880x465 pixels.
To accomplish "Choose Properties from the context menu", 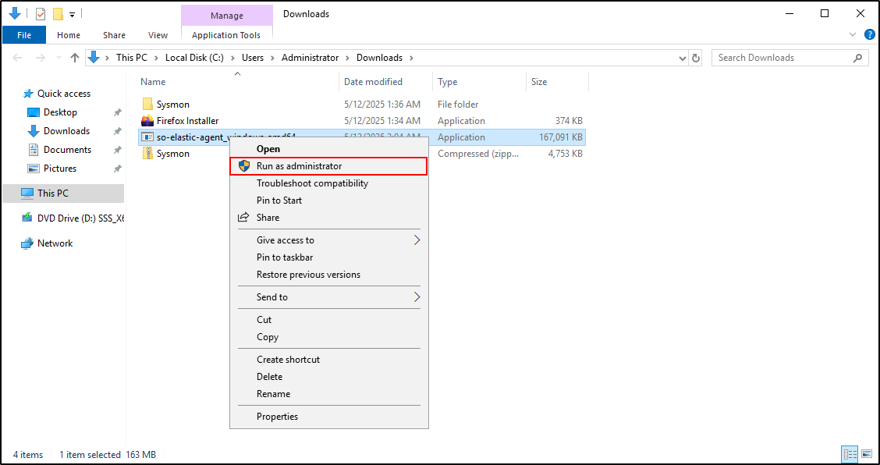I will 277,417.
